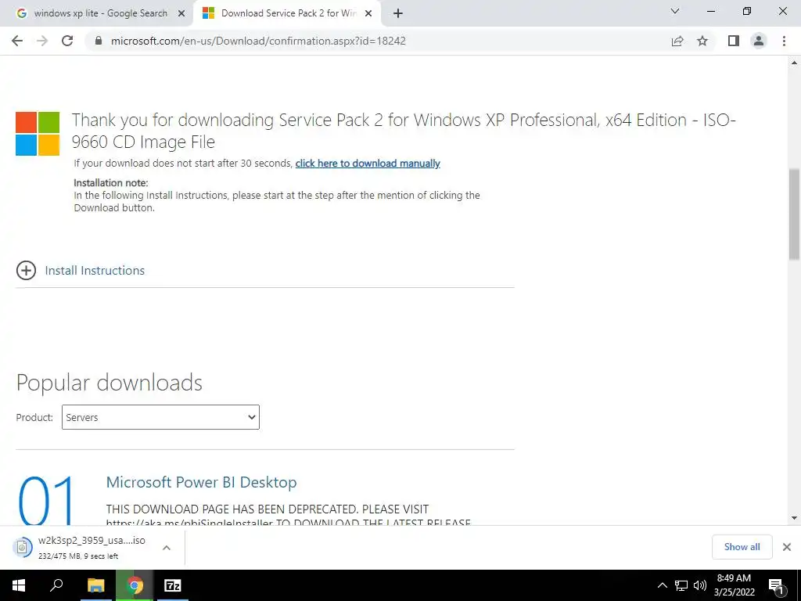This screenshot has width=801, height=601.
Task: Open File Explorer from taskbar
Action: point(95,585)
